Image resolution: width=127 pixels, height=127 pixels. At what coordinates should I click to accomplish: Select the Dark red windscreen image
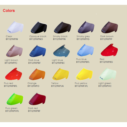pos(37,99)
